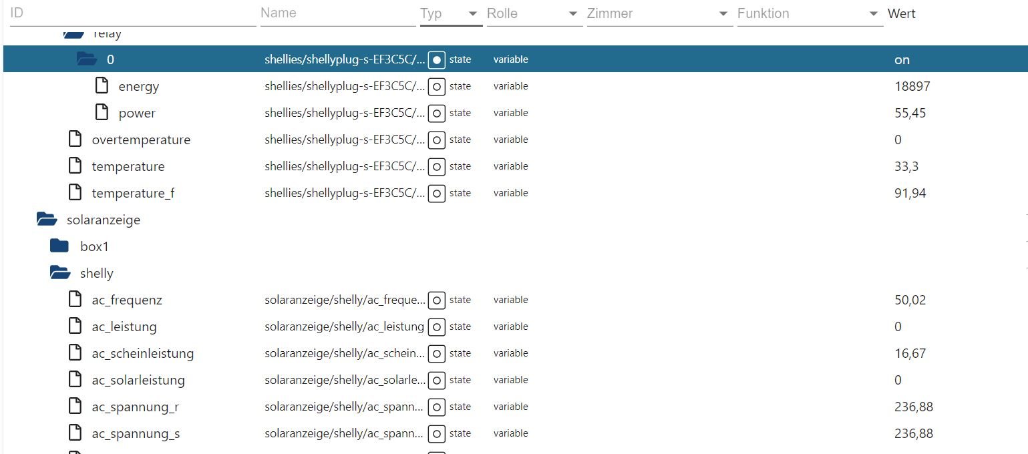The height and width of the screenshot is (454, 1028).
Task: Click the 'on' value of relay 0
Action: pyautogui.click(x=902, y=59)
